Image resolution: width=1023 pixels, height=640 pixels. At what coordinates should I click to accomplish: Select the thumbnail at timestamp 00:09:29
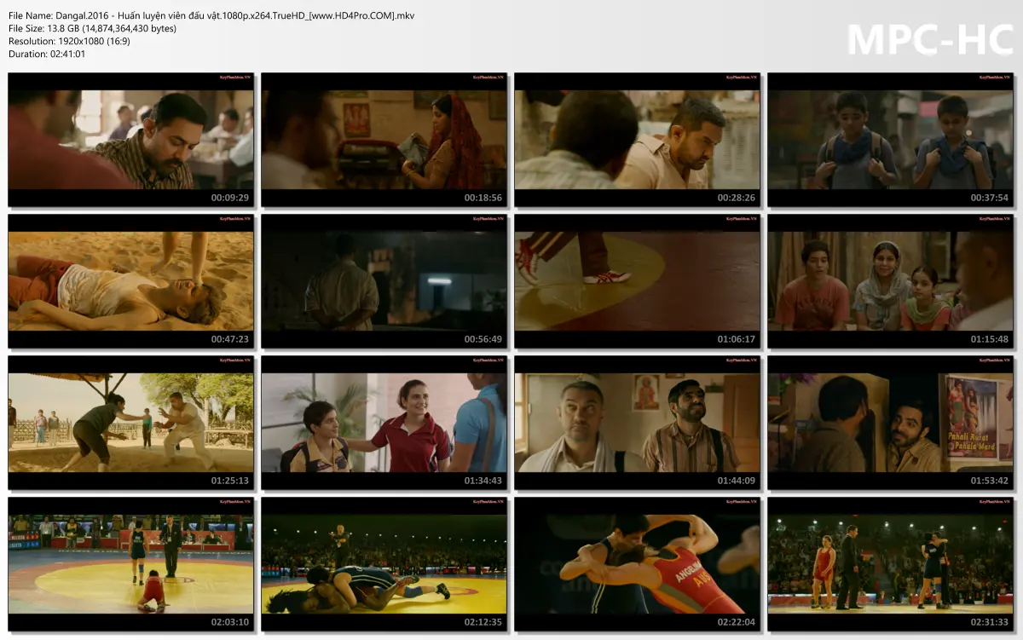[x=130, y=137]
